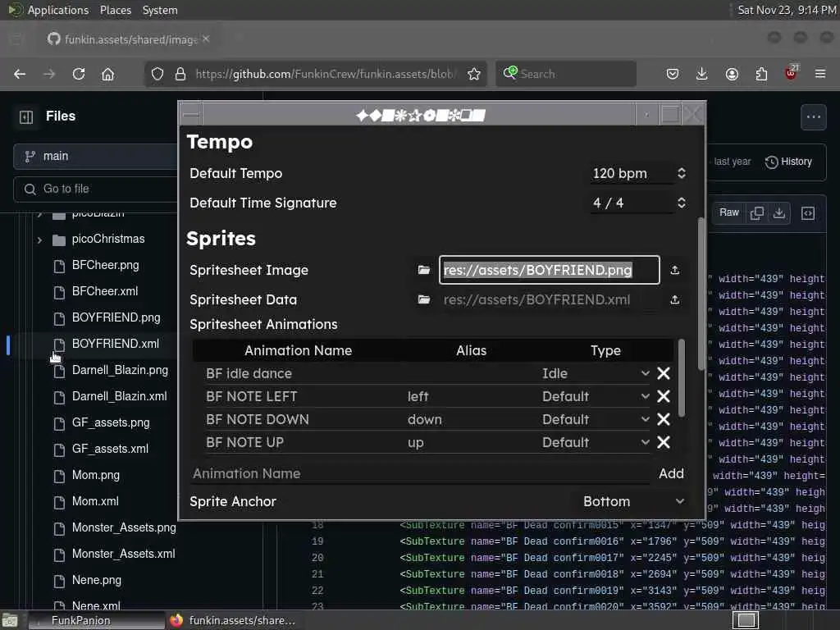840x630 pixels.
Task: Close the funkin.assets browser tab
Action: coord(206,39)
